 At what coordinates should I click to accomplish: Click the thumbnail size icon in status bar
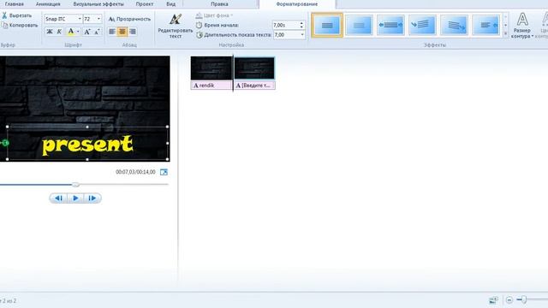pyautogui.click(x=493, y=300)
